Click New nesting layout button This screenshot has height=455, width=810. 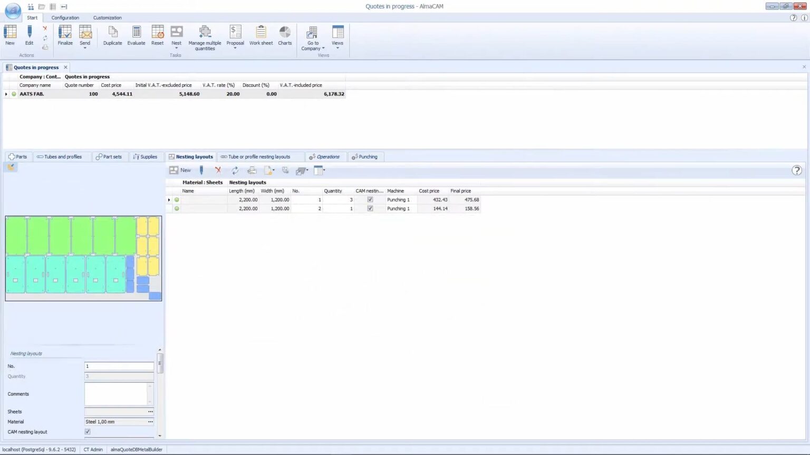[180, 170]
